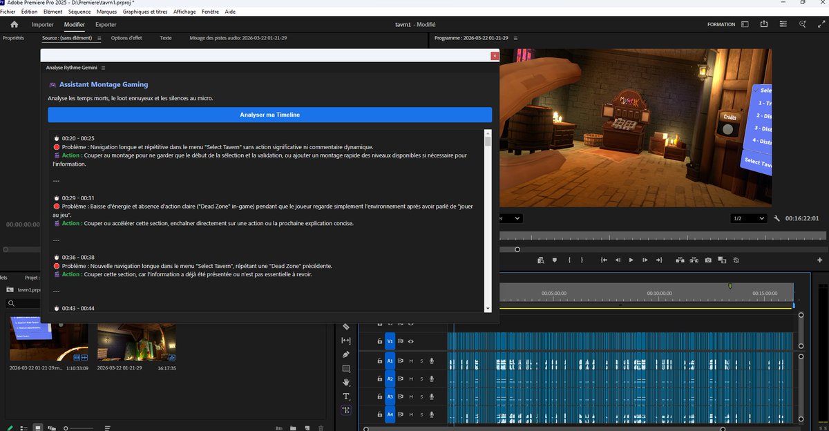Close the Gemini analysis panel window
The width and height of the screenshot is (829, 431).
(495, 56)
